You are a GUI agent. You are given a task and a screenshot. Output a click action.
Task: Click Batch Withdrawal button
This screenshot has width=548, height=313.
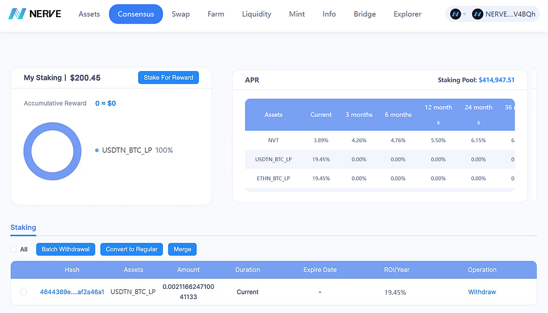tap(66, 249)
